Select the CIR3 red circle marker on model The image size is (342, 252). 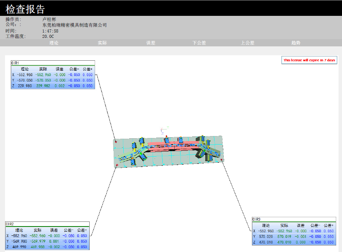[x=221, y=160]
